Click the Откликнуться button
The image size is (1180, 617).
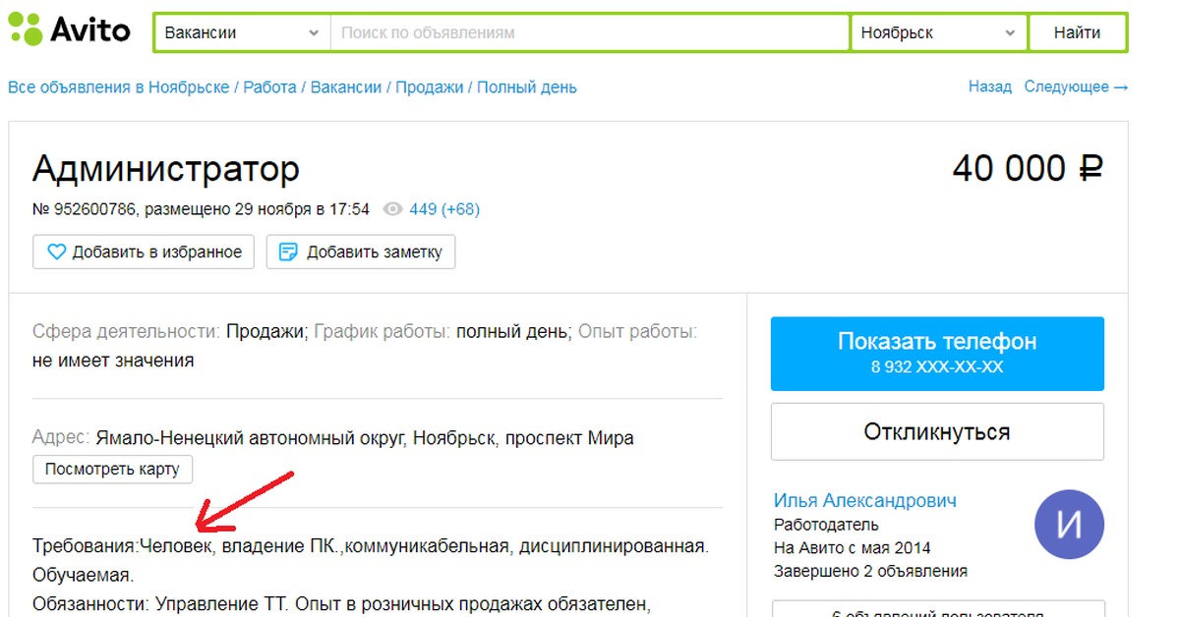(x=937, y=431)
